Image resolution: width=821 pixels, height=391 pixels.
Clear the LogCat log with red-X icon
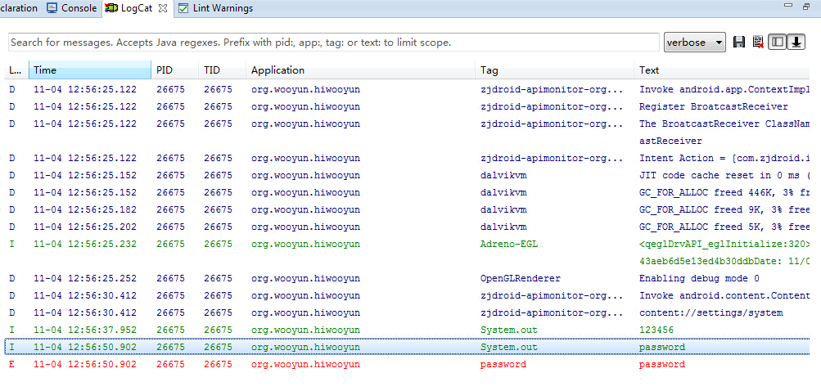[x=758, y=43]
